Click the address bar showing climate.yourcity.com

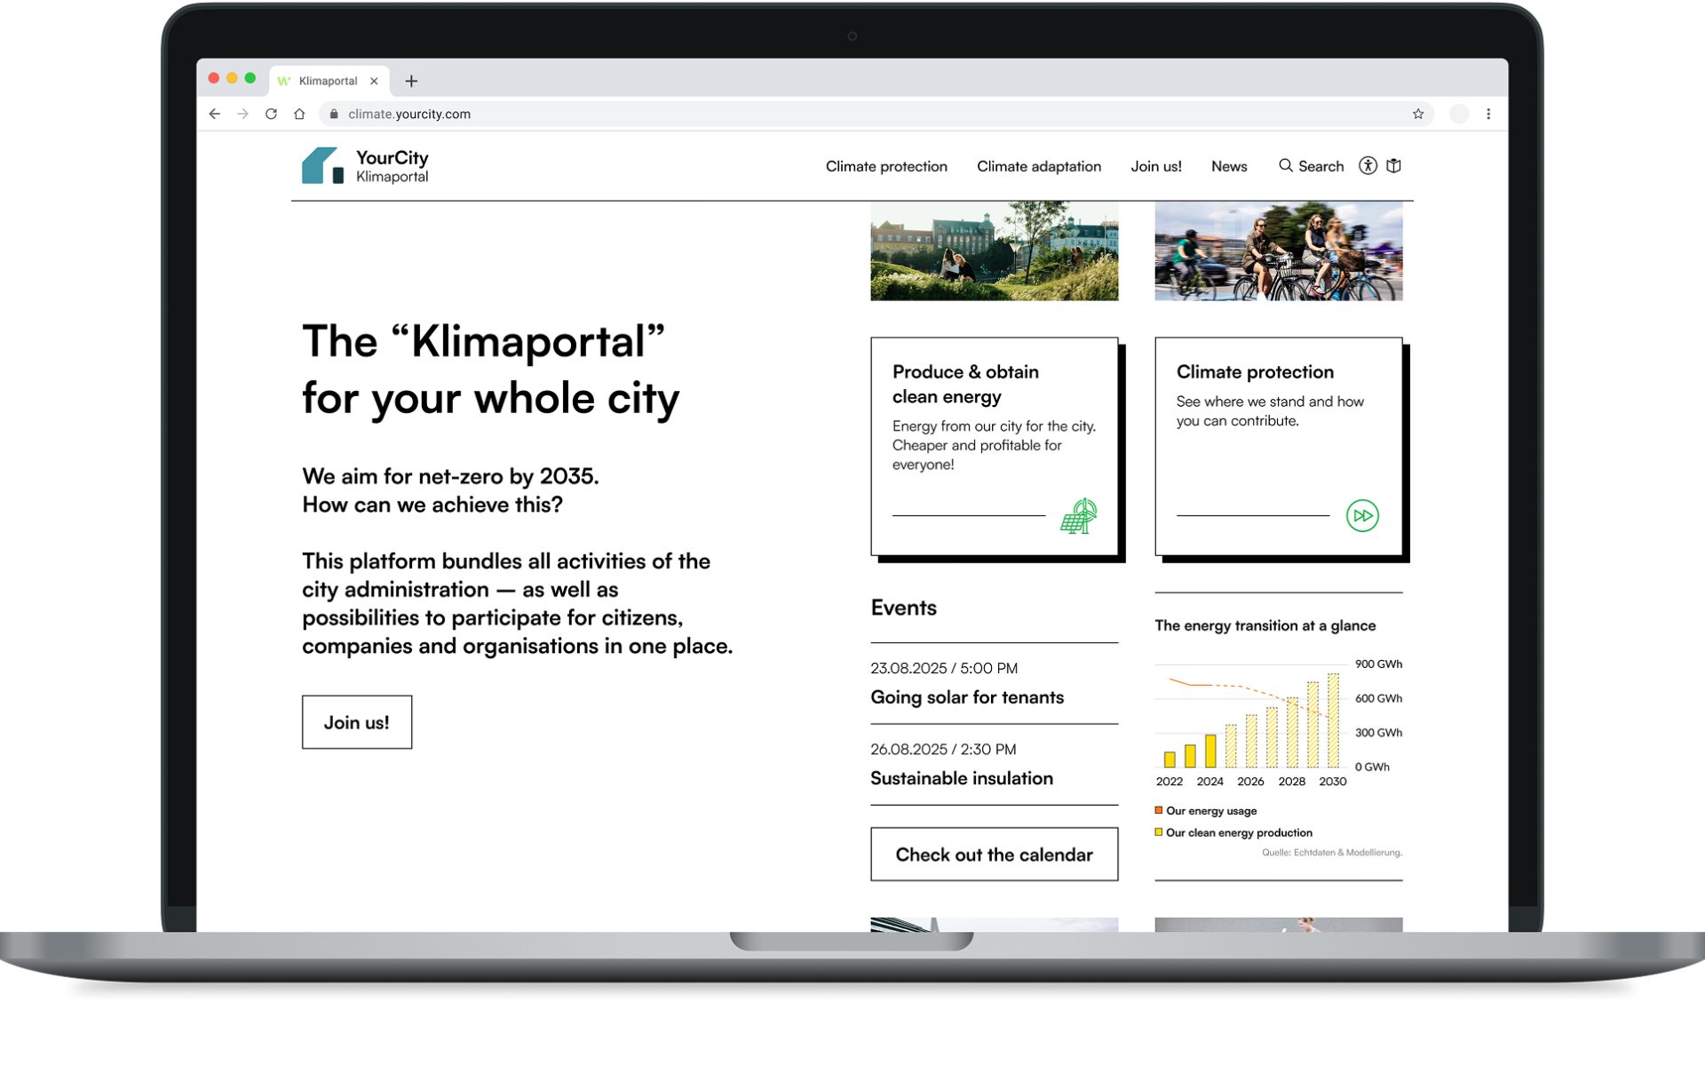point(408,114)
